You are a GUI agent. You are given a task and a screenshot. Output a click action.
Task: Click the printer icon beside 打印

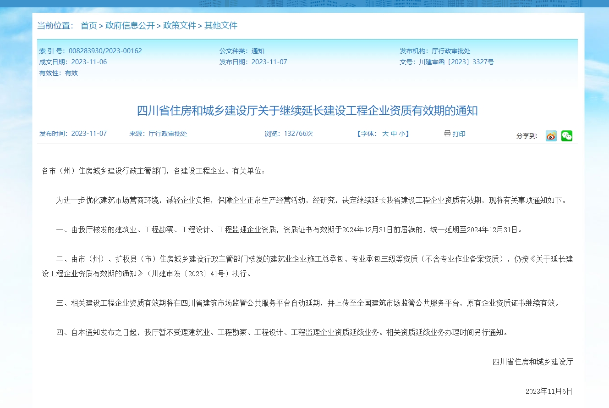click(447, 134)
